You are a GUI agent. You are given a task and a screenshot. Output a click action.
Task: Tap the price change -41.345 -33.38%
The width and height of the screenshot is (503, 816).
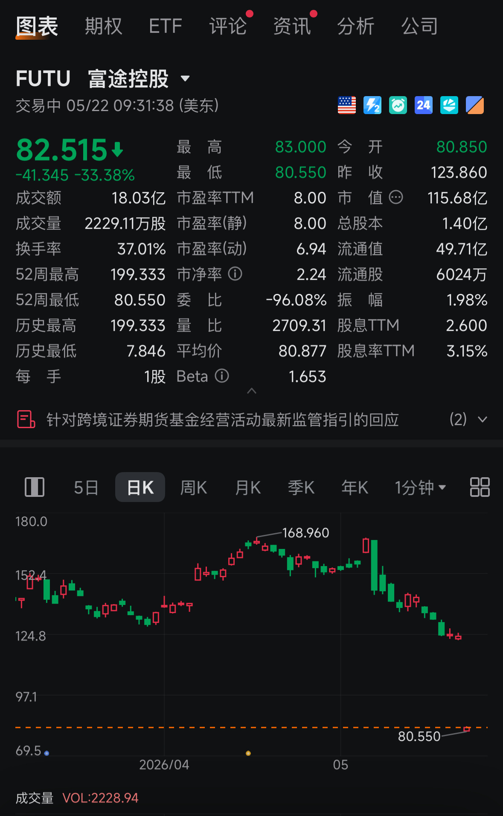[x=75, y=175]
